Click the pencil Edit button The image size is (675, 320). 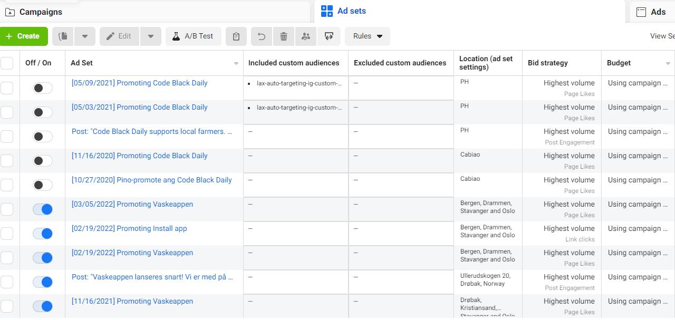point(119,36)
